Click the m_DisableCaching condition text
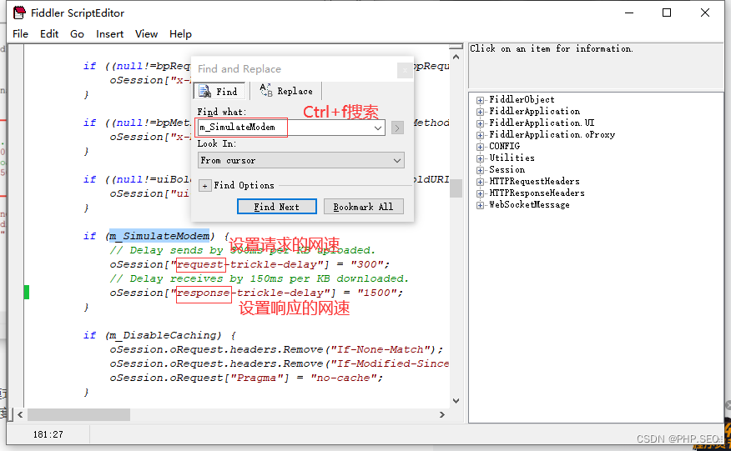The image size is (731, 451). 164,335
